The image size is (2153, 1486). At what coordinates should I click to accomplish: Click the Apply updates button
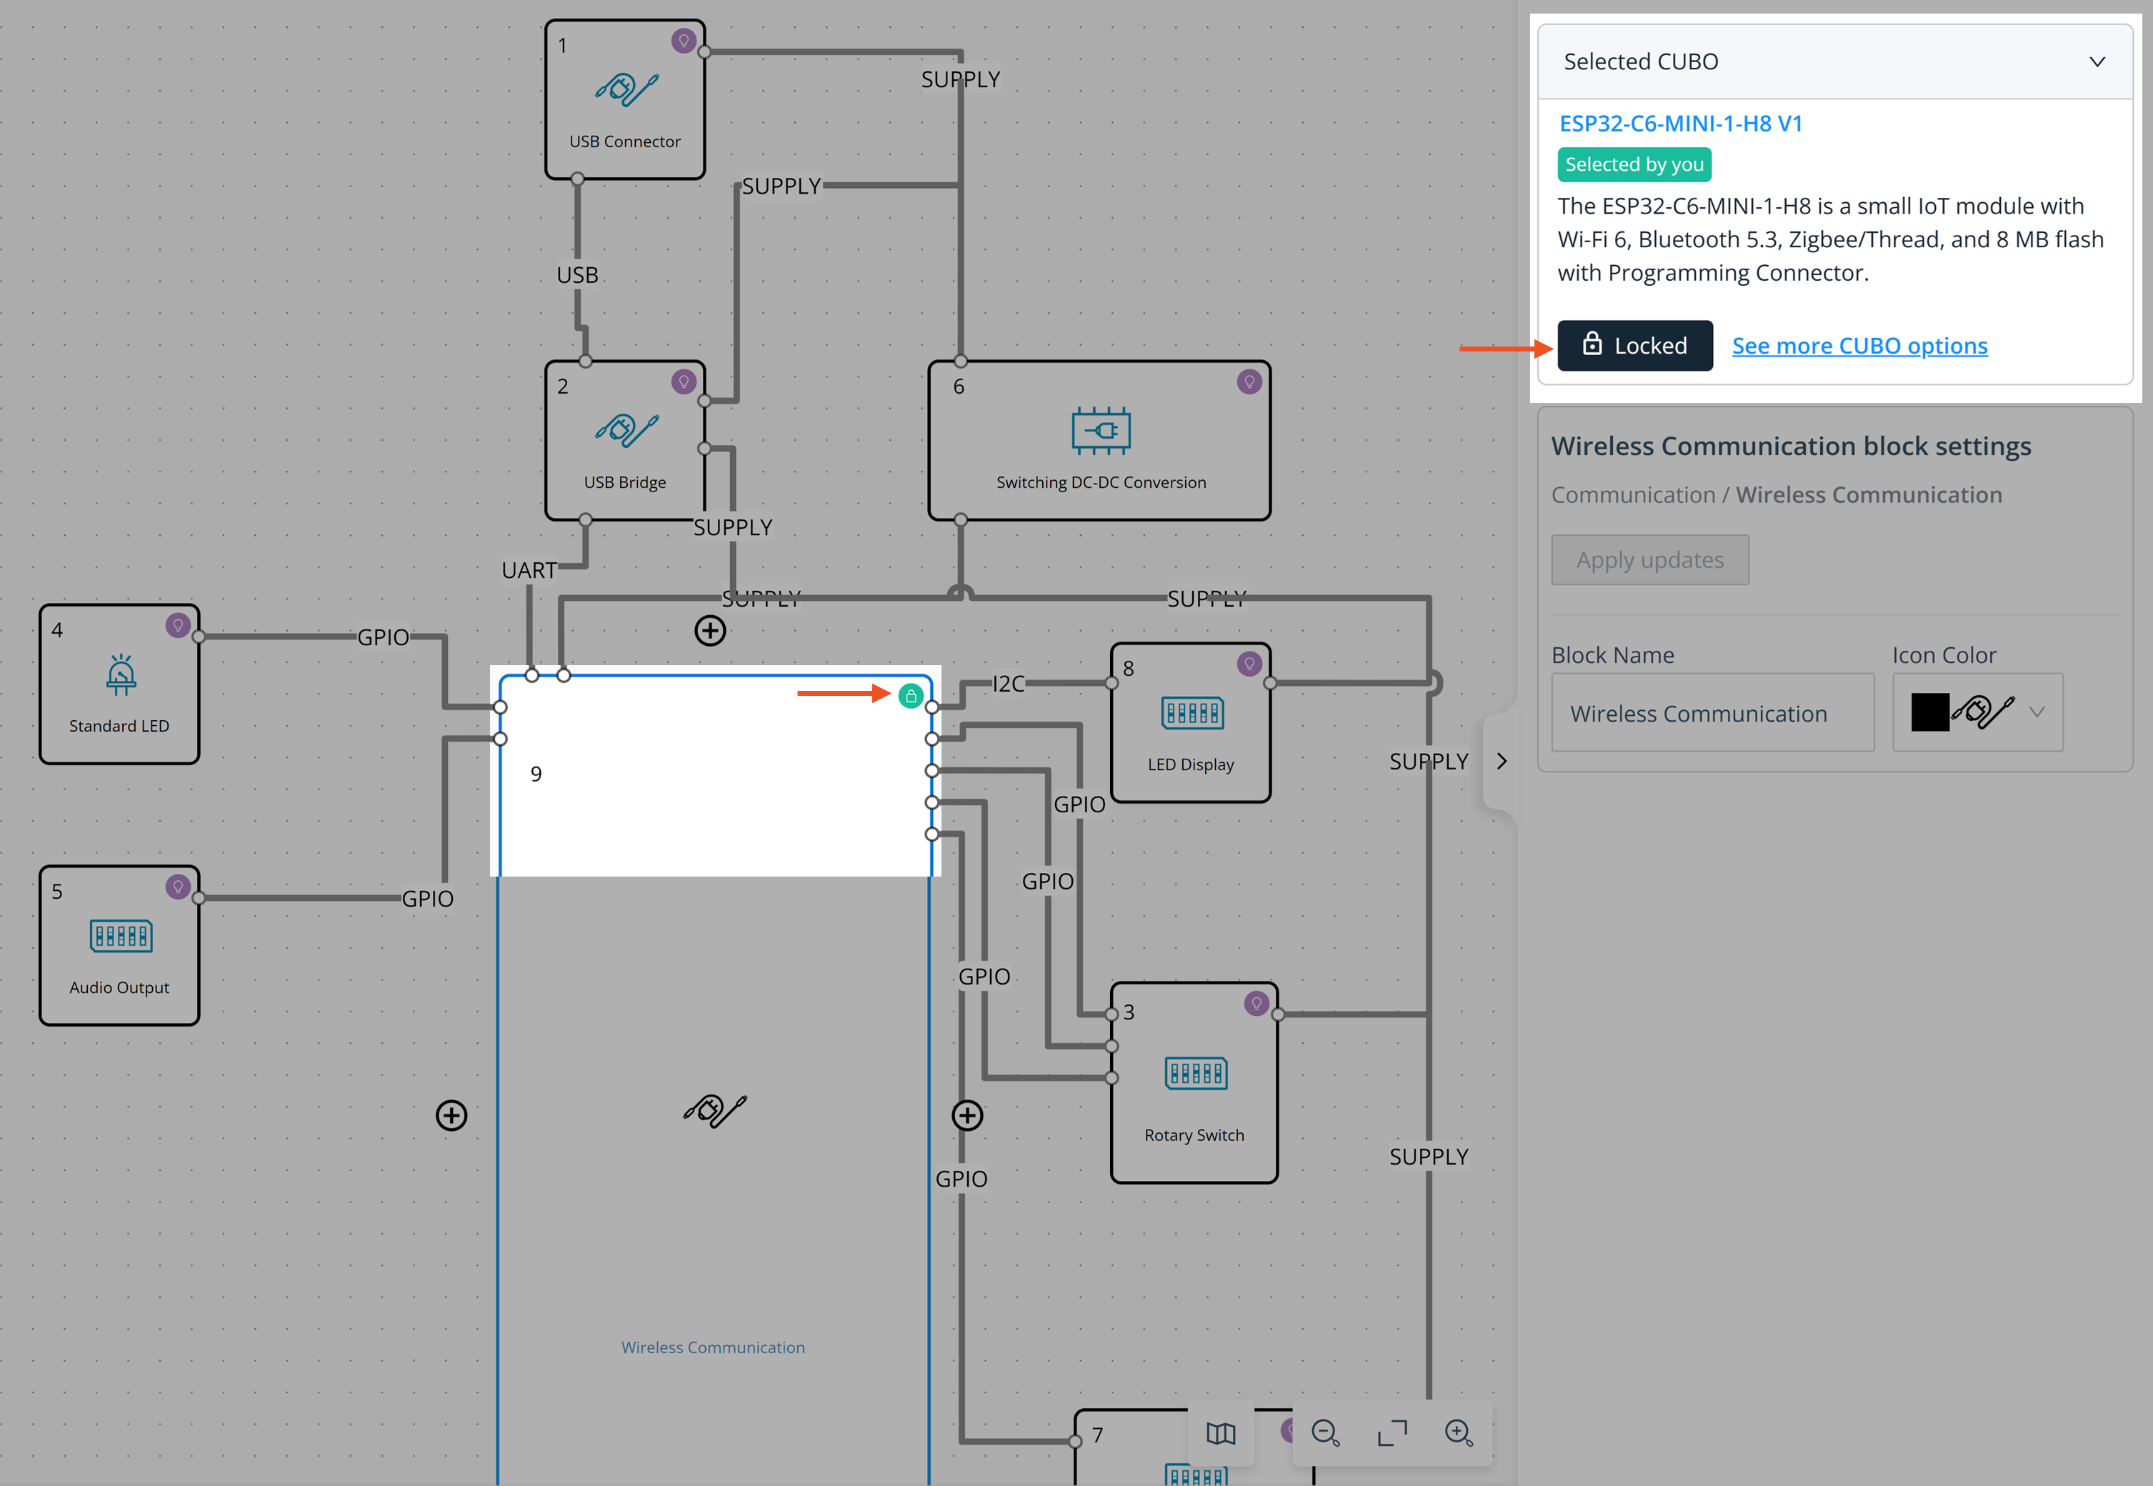pyautogui.click(x=1649, y=559)
